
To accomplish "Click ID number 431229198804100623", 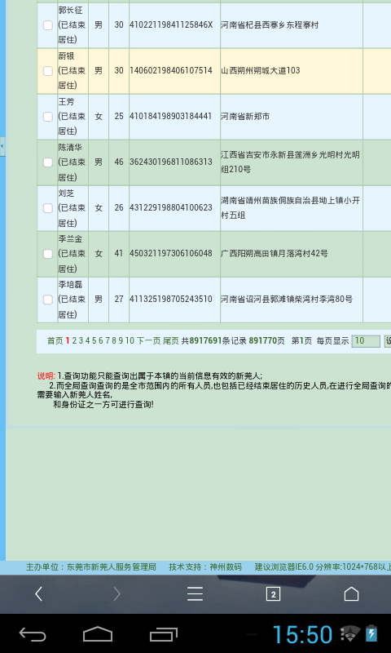I will pos(171,207).
